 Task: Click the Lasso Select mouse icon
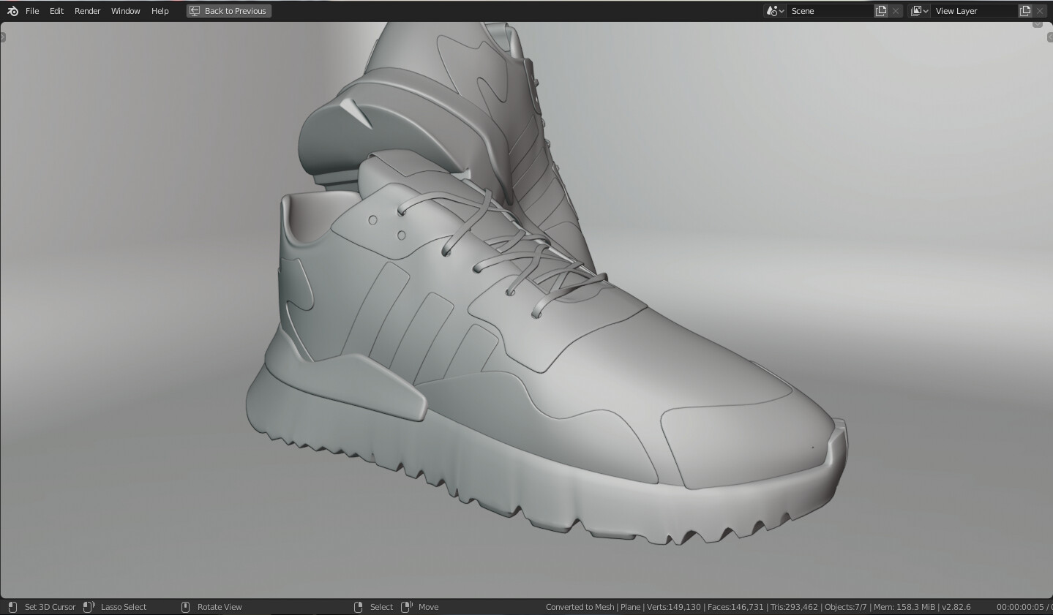click(89, 607)
